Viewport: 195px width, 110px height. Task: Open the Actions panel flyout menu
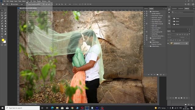pyautogui.click(x=166, y=9)
